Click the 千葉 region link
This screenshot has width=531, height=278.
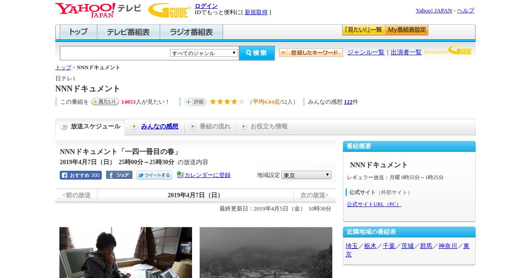pyautogui.click(x=389, y=246)
